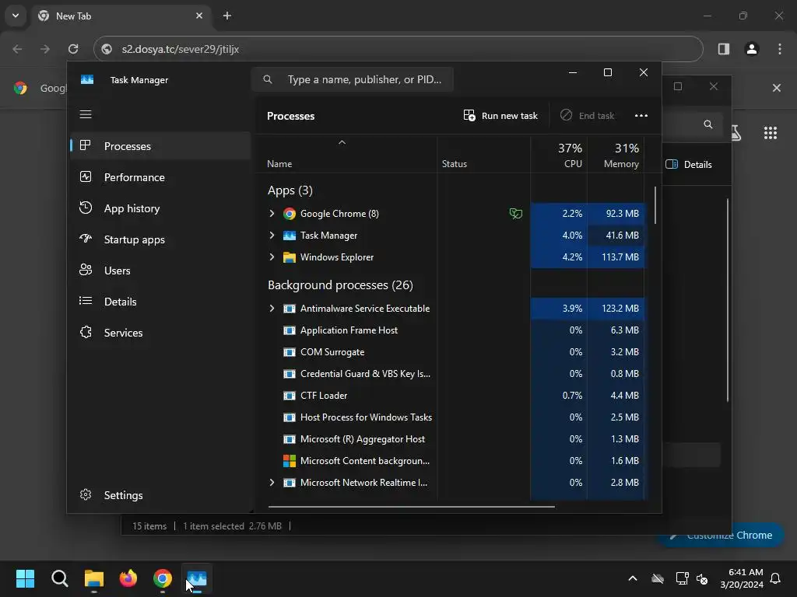
Task: Sort by the Status column header
Action: coord(455,164)
